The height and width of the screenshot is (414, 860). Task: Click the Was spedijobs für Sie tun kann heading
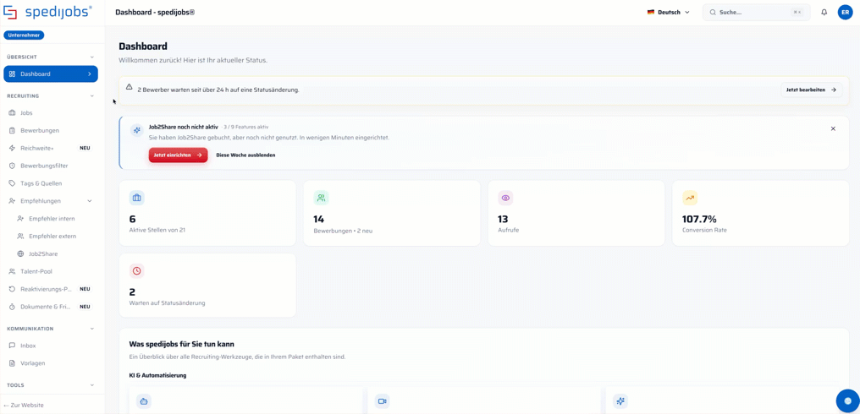point(181,345)
